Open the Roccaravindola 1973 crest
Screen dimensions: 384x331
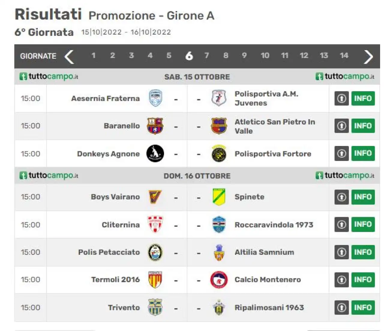pyautogui.click(x=219, y=224)
